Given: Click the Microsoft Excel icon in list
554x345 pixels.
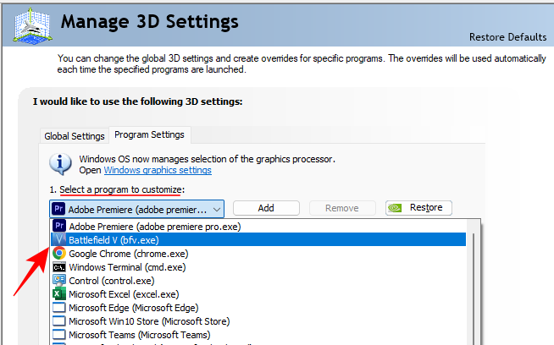Looking at the screenshot, I should coord(59,293).
